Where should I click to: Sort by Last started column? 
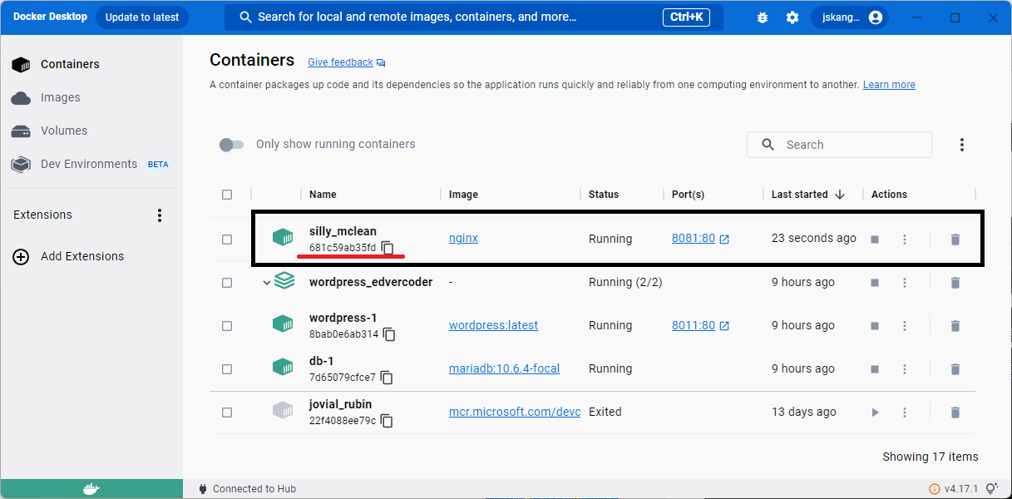(807, 195)
